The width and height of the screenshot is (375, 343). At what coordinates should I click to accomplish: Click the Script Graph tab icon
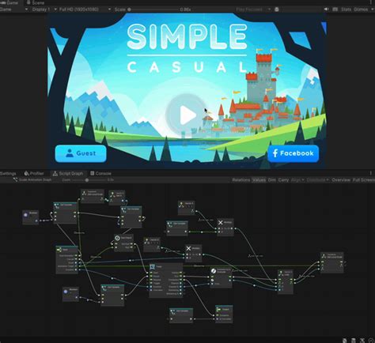pos(55,173)
